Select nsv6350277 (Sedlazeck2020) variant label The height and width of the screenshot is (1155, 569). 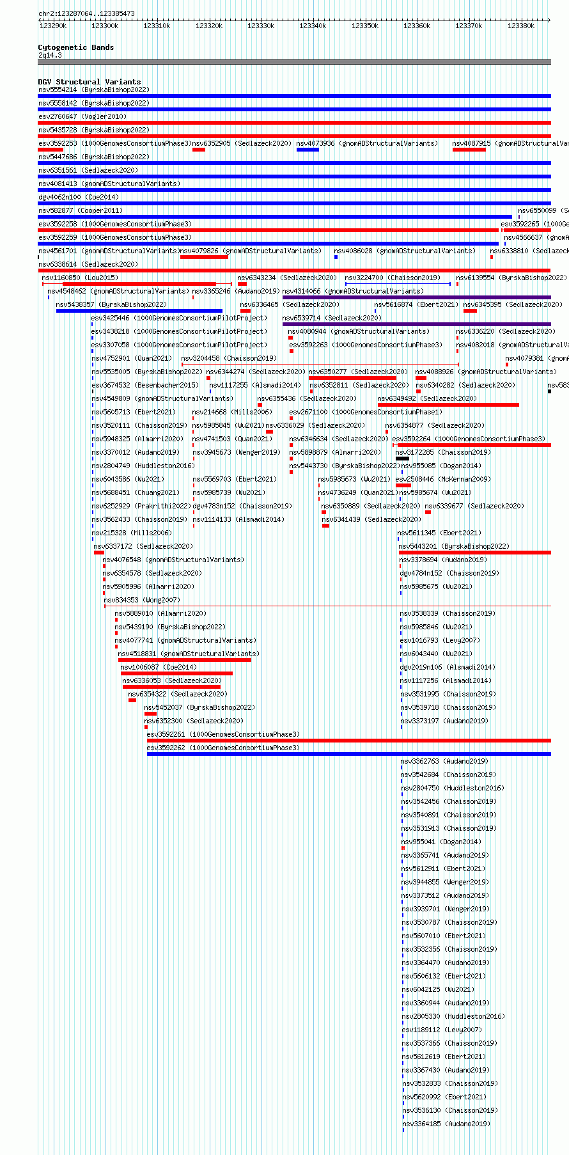pyautogui.click(x=358, y=372)
